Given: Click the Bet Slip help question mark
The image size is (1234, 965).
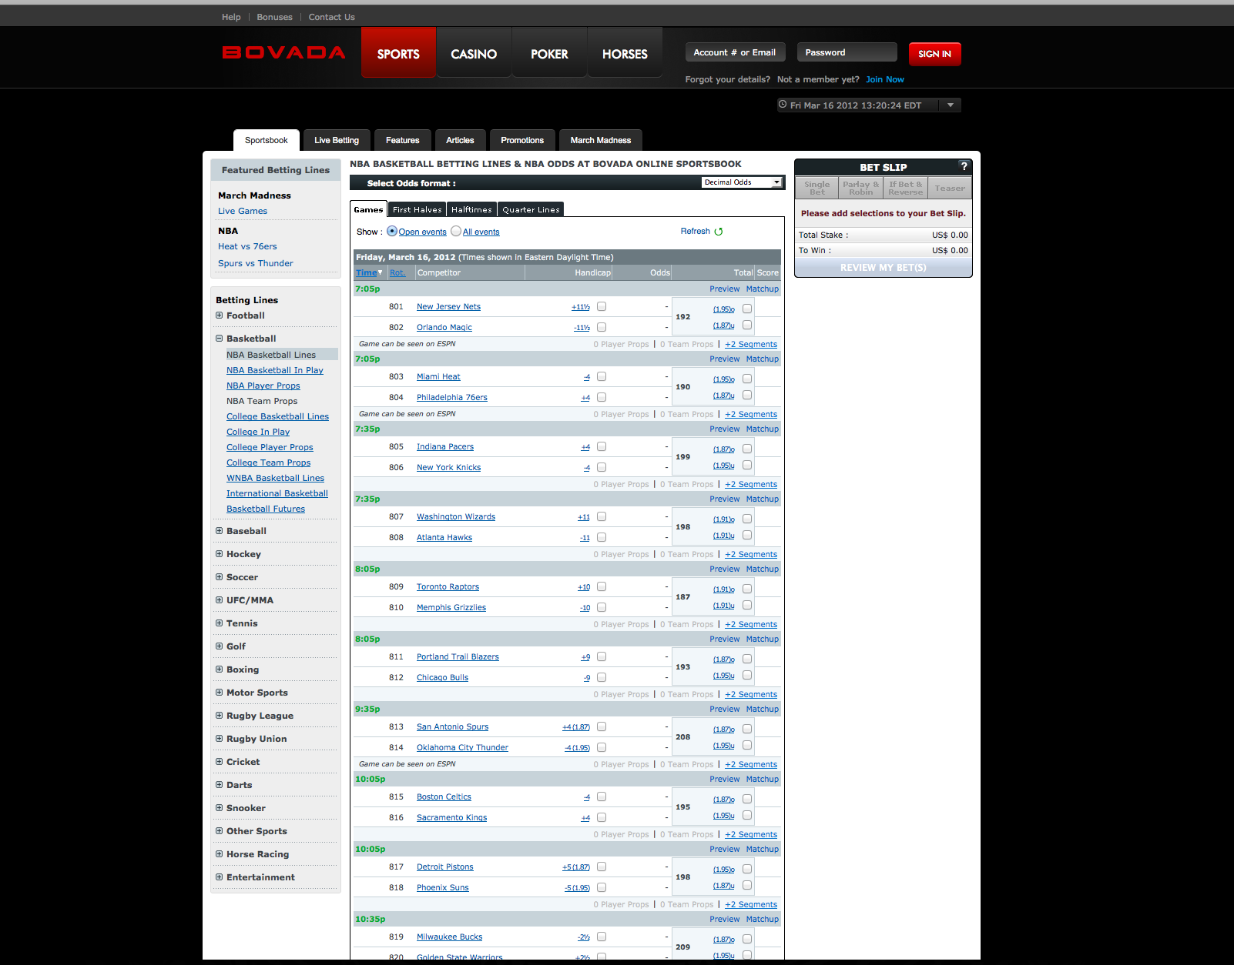Looking at the screenshot, I should pyautogui.click(x=964, y=166).
